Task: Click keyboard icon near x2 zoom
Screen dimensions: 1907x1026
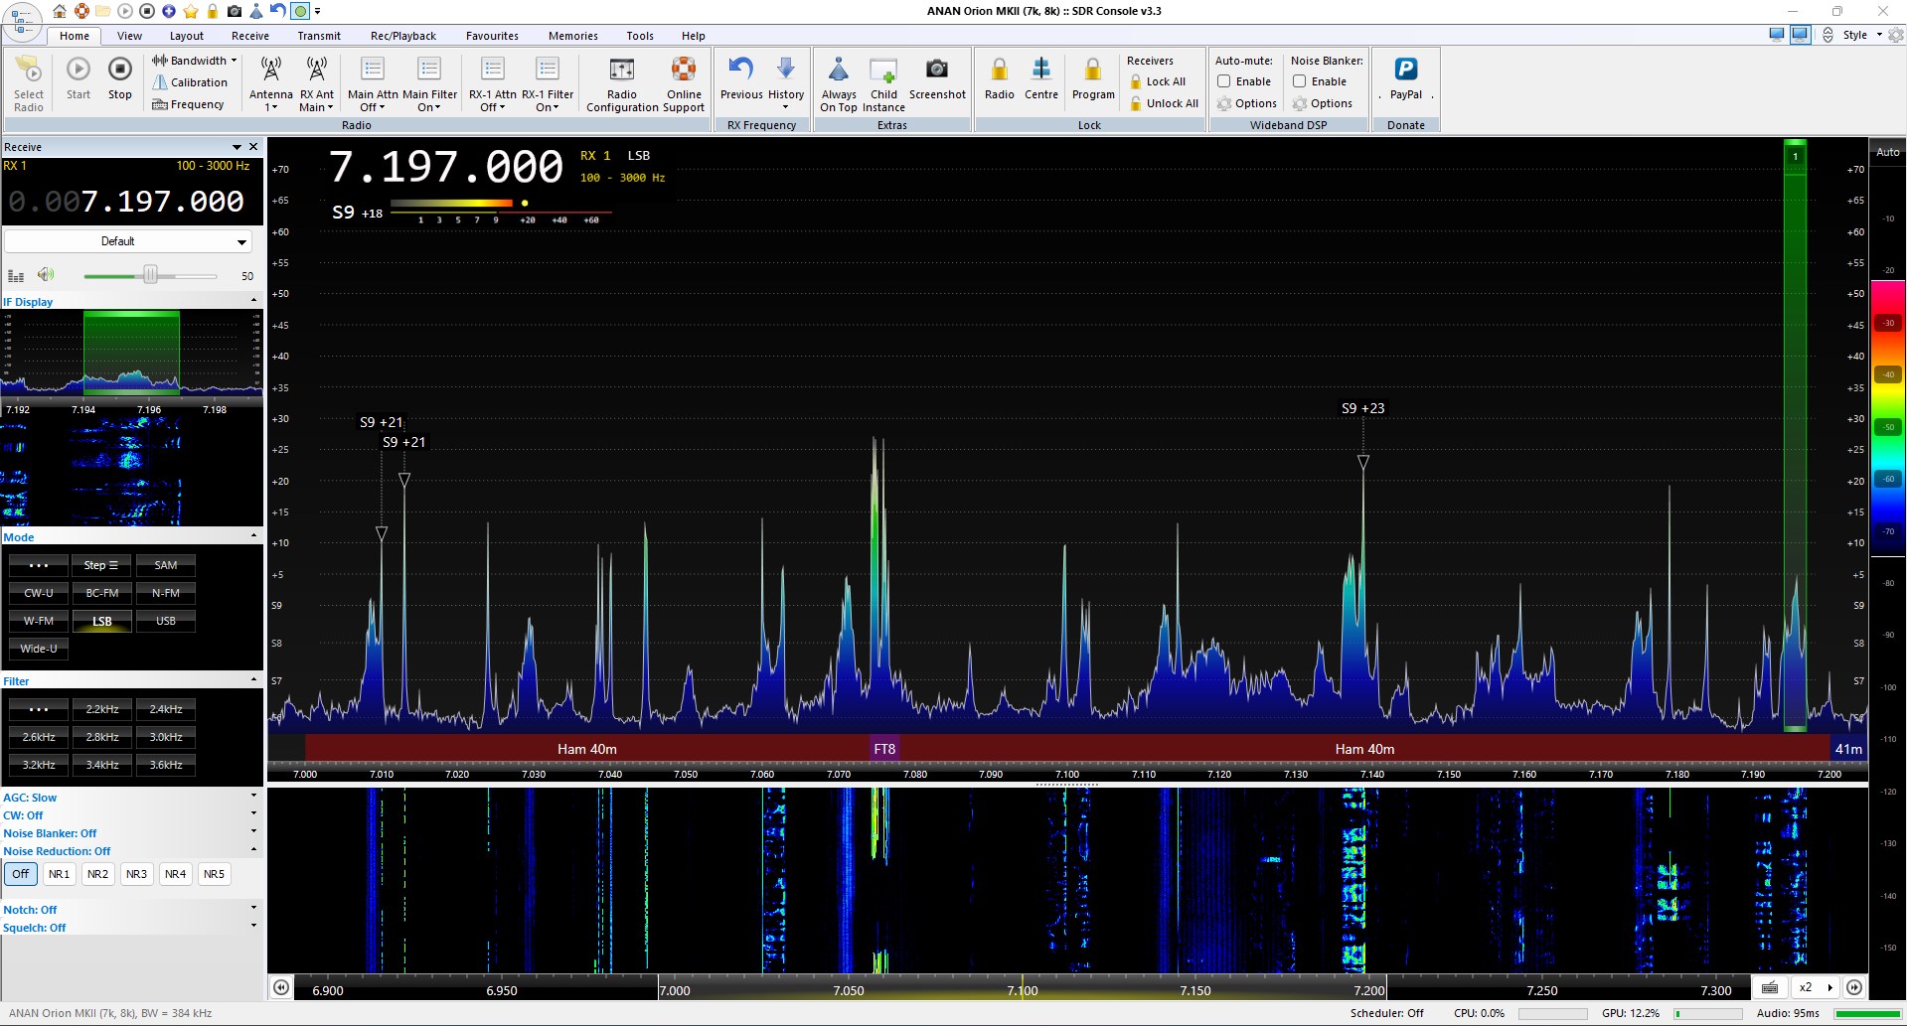Action: [1770, 987]
